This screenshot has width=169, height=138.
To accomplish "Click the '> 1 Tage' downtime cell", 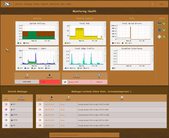I will 50,82.
